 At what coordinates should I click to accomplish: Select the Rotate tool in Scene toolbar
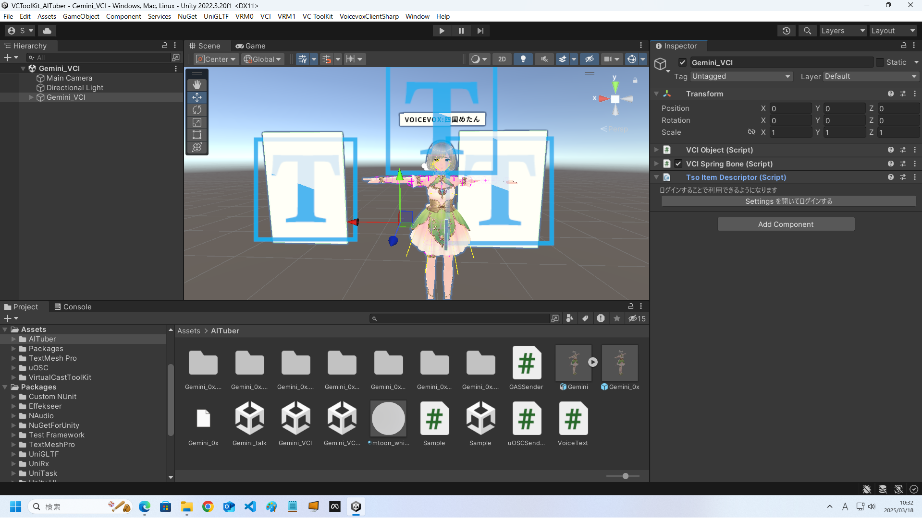[197, 110]
